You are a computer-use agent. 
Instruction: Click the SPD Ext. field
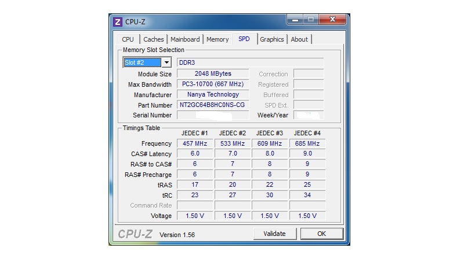coord(309,105)
